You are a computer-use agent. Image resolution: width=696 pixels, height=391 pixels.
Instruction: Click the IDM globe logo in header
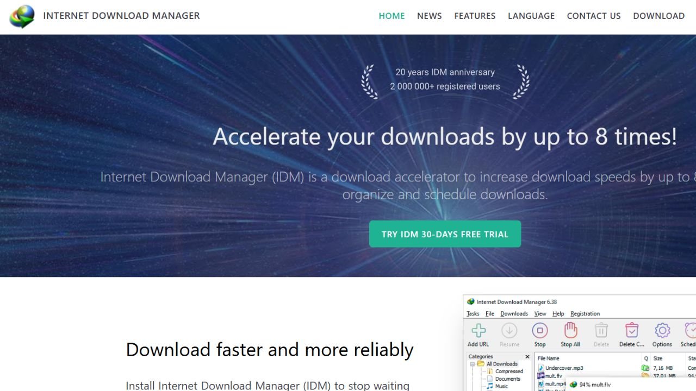pyautogui.click(x=22, y=17)
